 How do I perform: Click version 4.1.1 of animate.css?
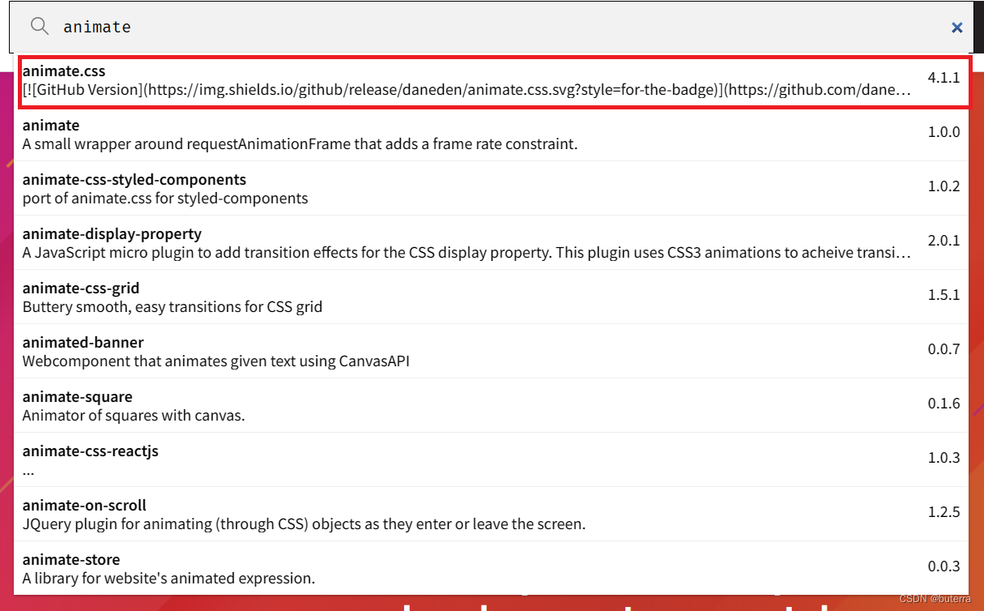944,78
